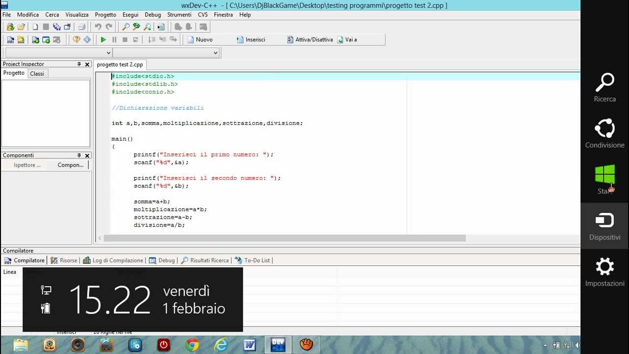Screen dimensions: 629x354
Task: Open the Modifica menu
Action: point(28,15)
